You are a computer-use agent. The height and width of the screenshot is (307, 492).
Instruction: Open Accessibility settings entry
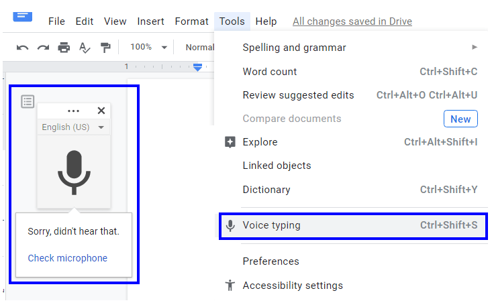(x=293, y=286)
